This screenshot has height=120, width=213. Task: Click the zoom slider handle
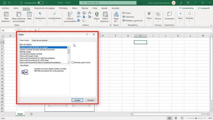click(196, 118)
